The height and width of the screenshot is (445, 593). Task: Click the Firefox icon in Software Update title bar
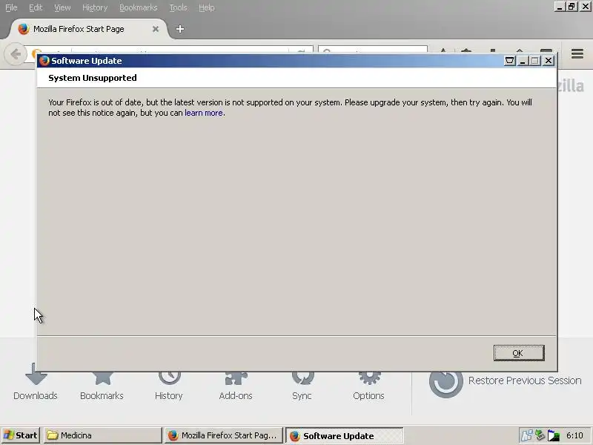click(x=44, y=61)
